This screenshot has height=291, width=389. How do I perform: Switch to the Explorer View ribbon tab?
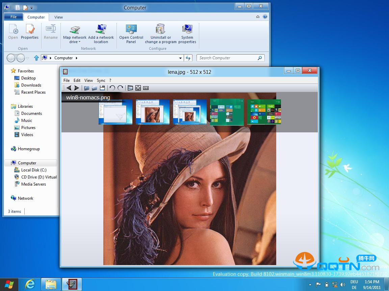click(x=58, y=17)
